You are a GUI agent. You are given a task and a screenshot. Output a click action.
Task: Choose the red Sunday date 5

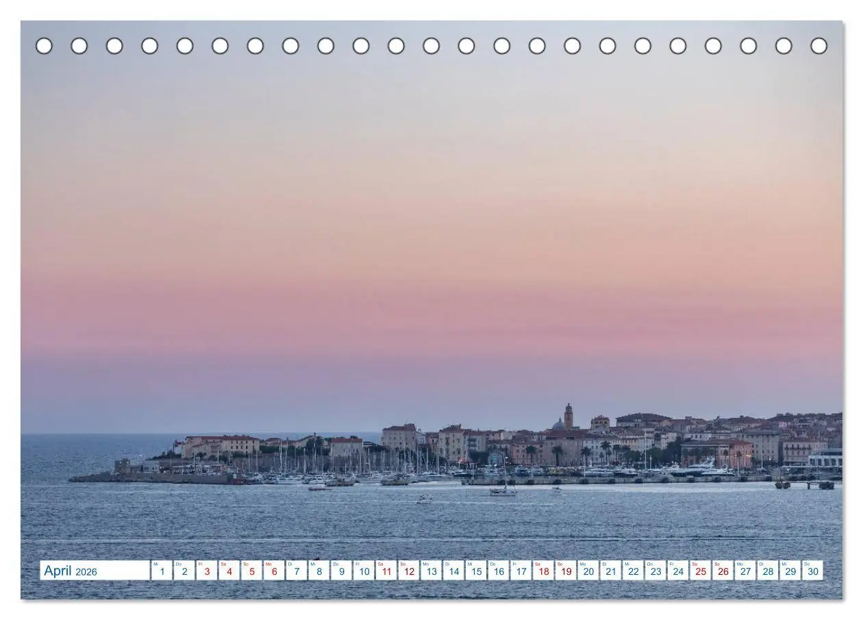point(251,571)
